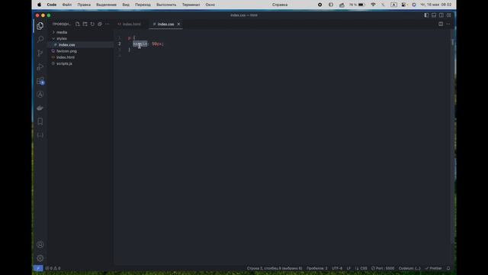
Task: Open errors and warnings count in status bar
Action: (53, 268)
